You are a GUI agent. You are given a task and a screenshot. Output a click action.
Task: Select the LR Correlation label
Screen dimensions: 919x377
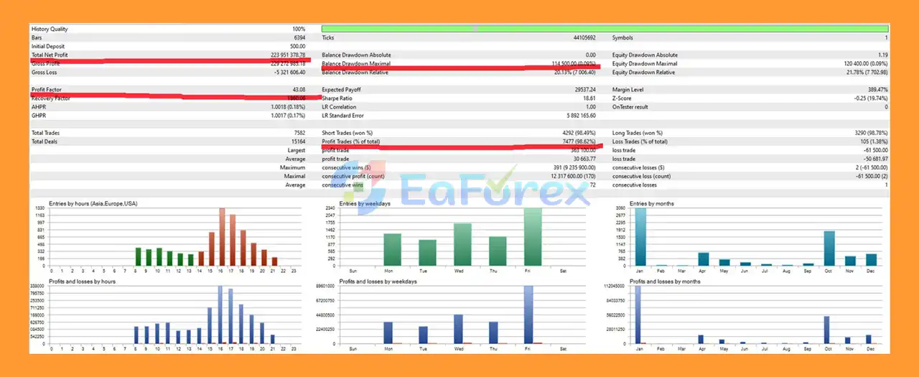[339, 106]
